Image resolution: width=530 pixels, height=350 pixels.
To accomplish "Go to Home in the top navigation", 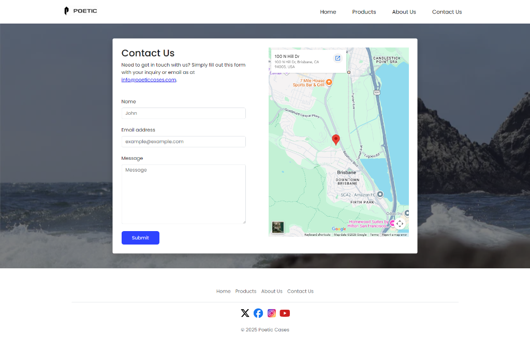I will (328, 12).
